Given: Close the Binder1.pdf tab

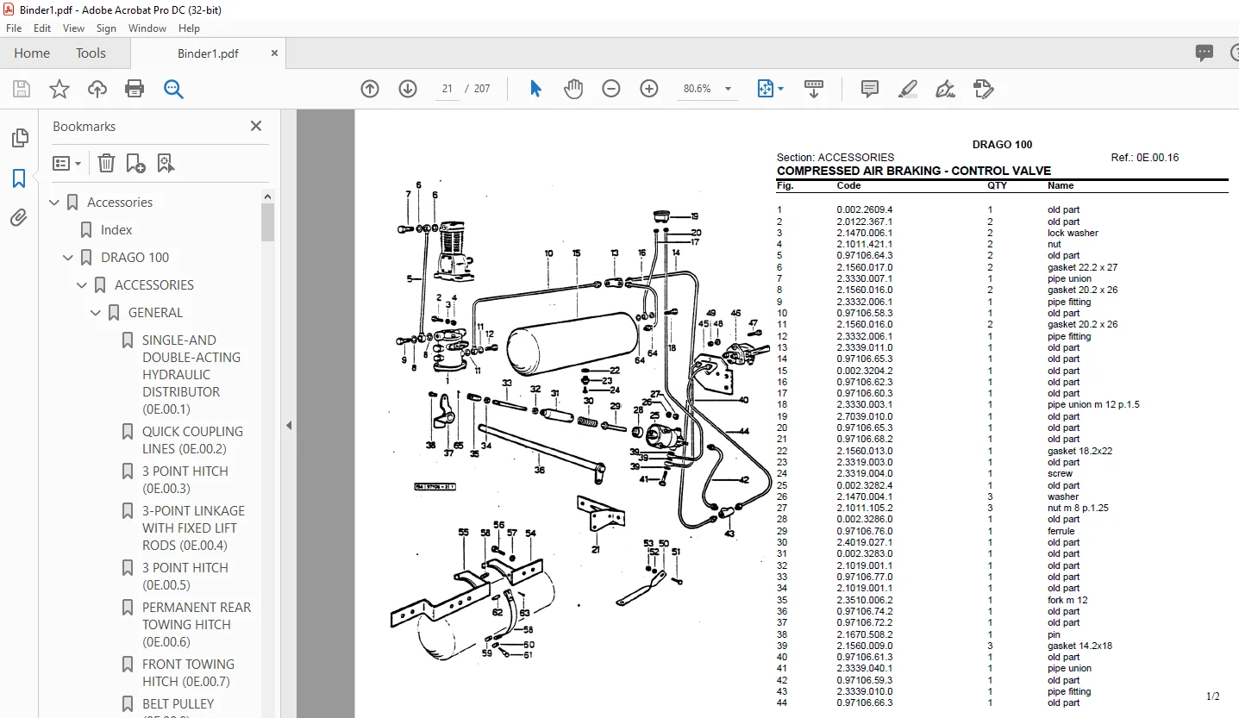Looking at the screenshot, I should point(275,53).
